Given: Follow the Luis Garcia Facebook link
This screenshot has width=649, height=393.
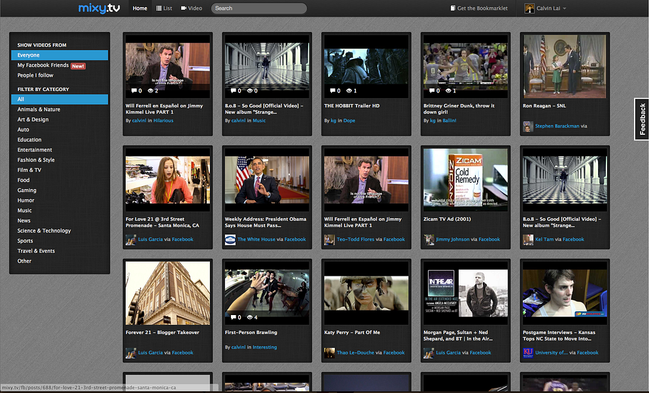Looking at the screenshot, I should 182,240.
